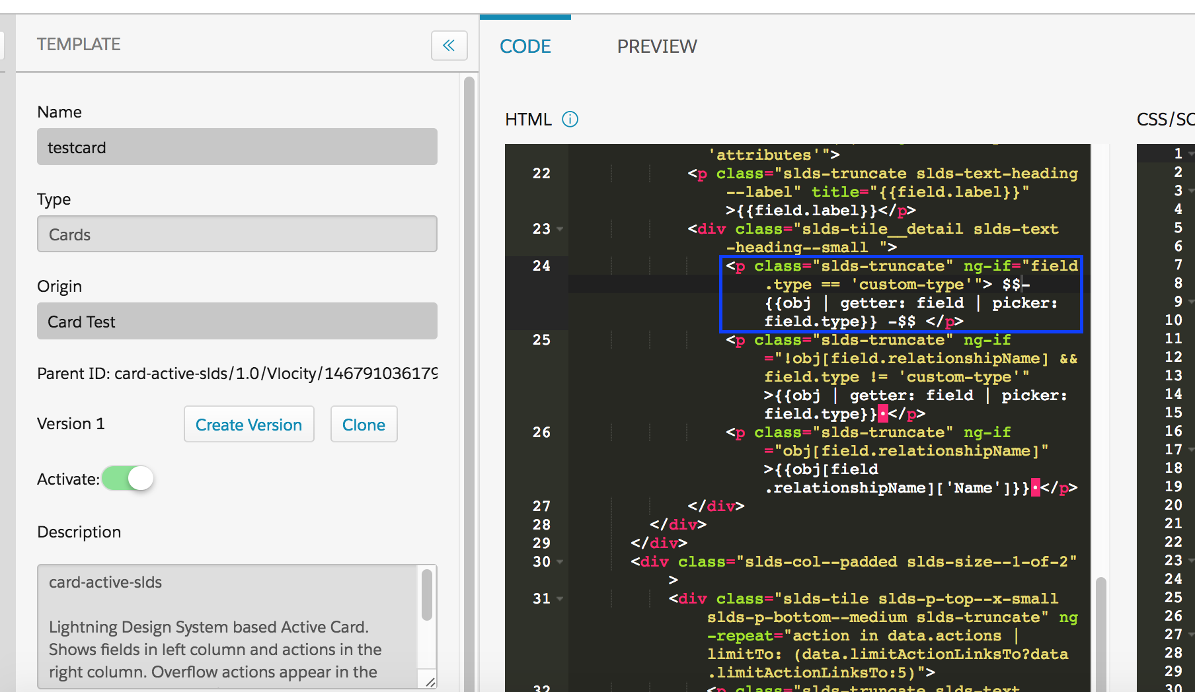
Task: Click the Template panel vertical scrollbar
Action: point(469,383)
